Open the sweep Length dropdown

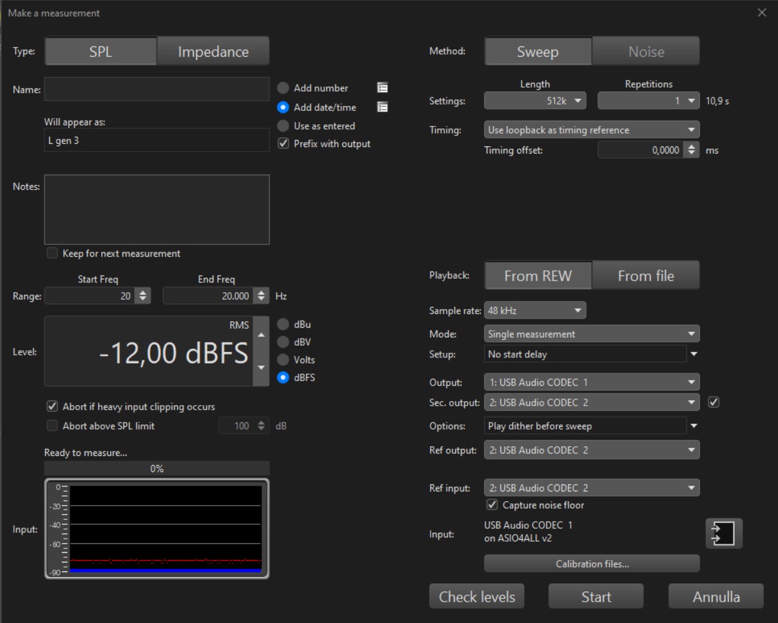535,101
